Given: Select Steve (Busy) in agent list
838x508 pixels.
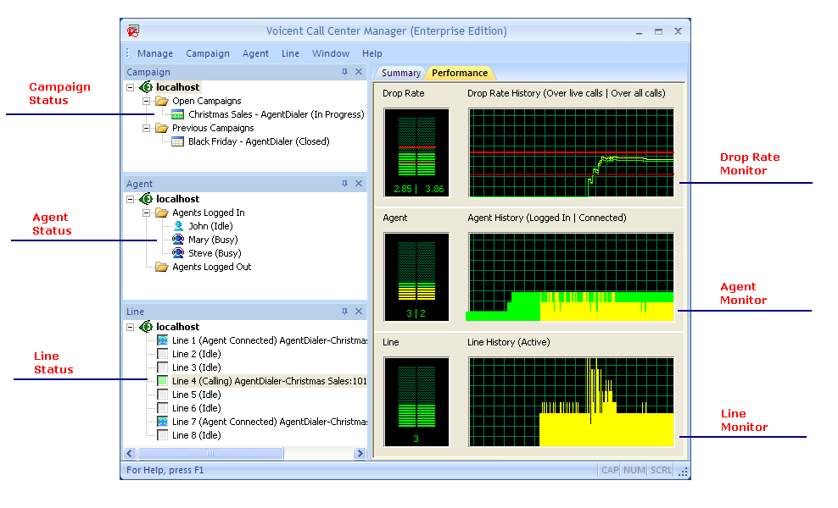Looking at the screenshot, I should [x=215, y=253].
